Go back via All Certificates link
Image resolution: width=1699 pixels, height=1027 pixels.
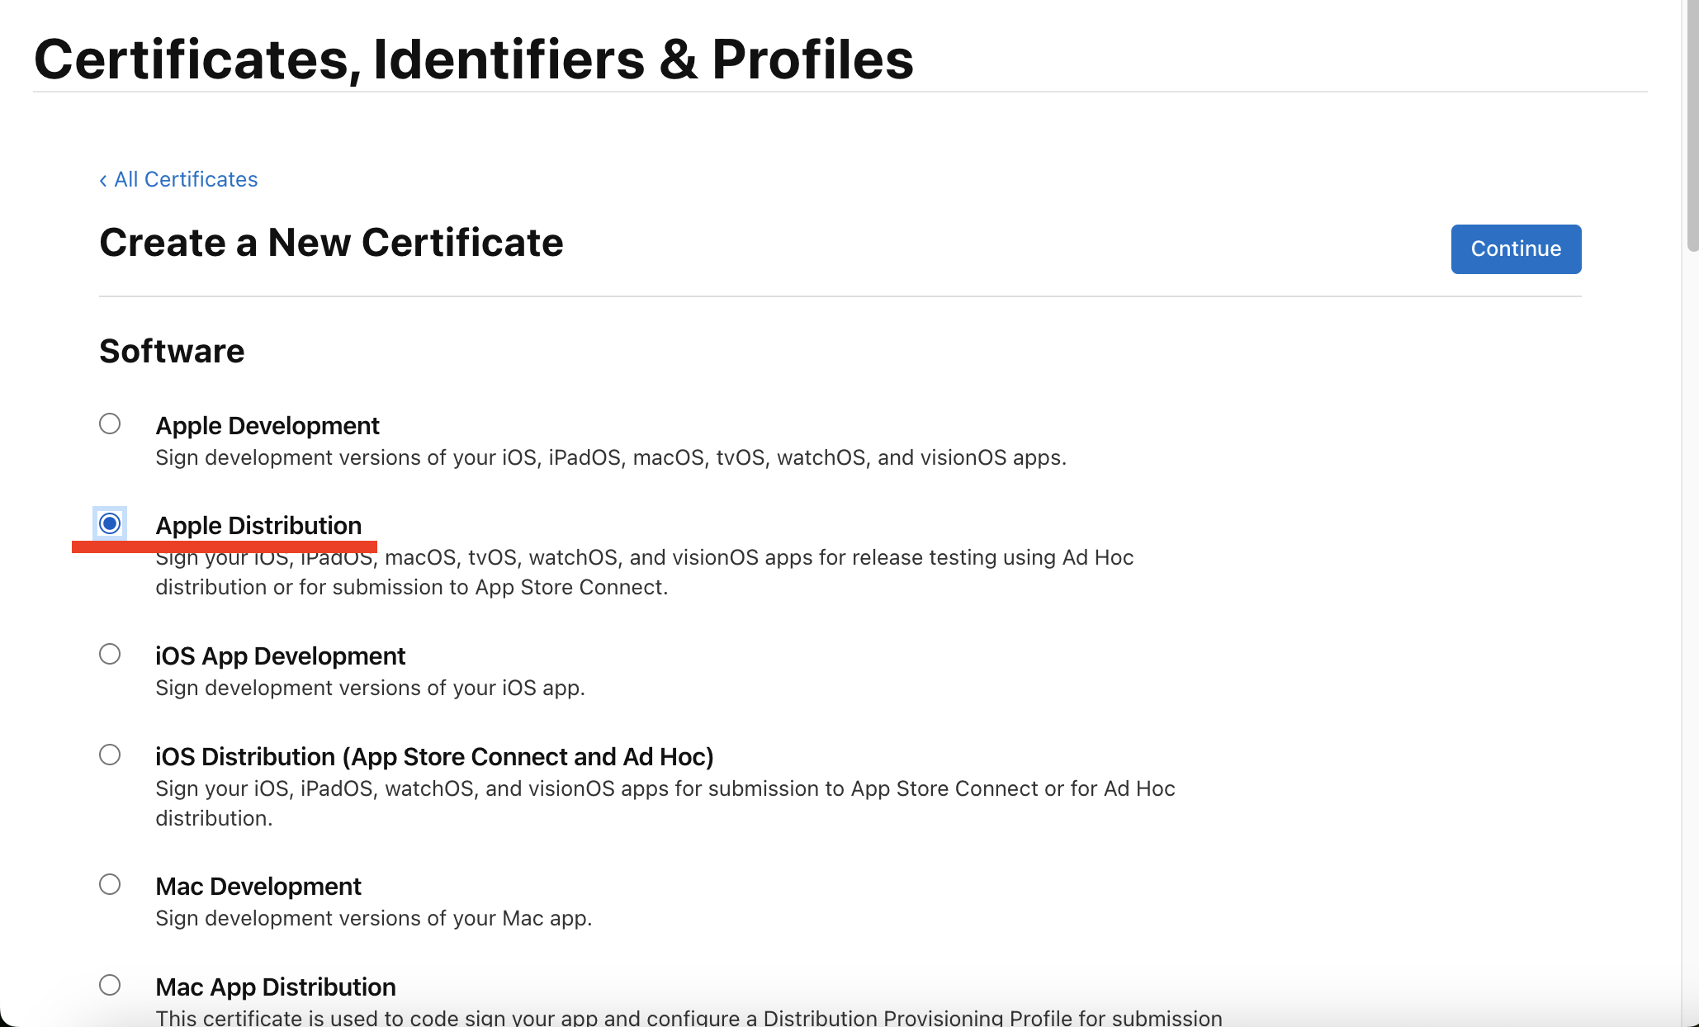[185, 179]
